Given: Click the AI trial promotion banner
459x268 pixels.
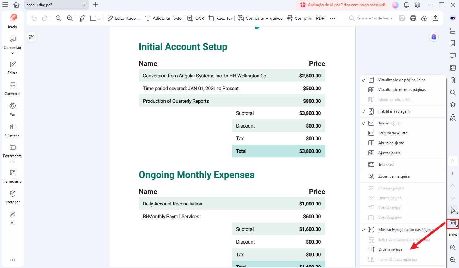Looking at the screenshot, I should point(342,5).
